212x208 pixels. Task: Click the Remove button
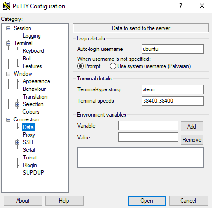tap(192, 140)
